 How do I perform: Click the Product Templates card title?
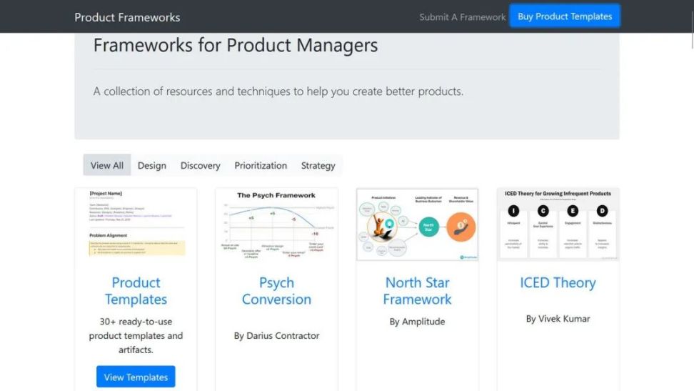136,291
